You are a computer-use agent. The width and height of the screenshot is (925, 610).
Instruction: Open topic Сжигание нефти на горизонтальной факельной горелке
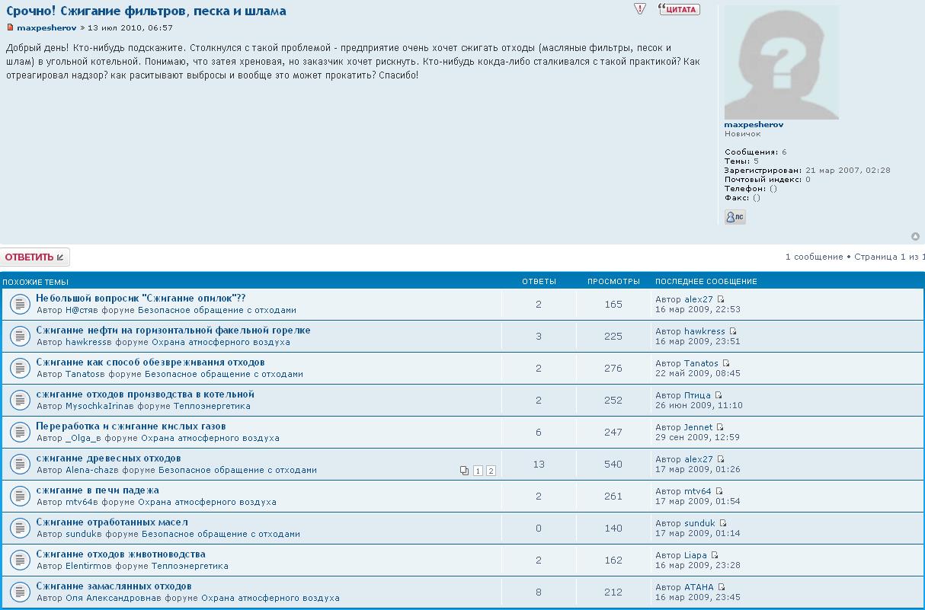pos(173,331)
